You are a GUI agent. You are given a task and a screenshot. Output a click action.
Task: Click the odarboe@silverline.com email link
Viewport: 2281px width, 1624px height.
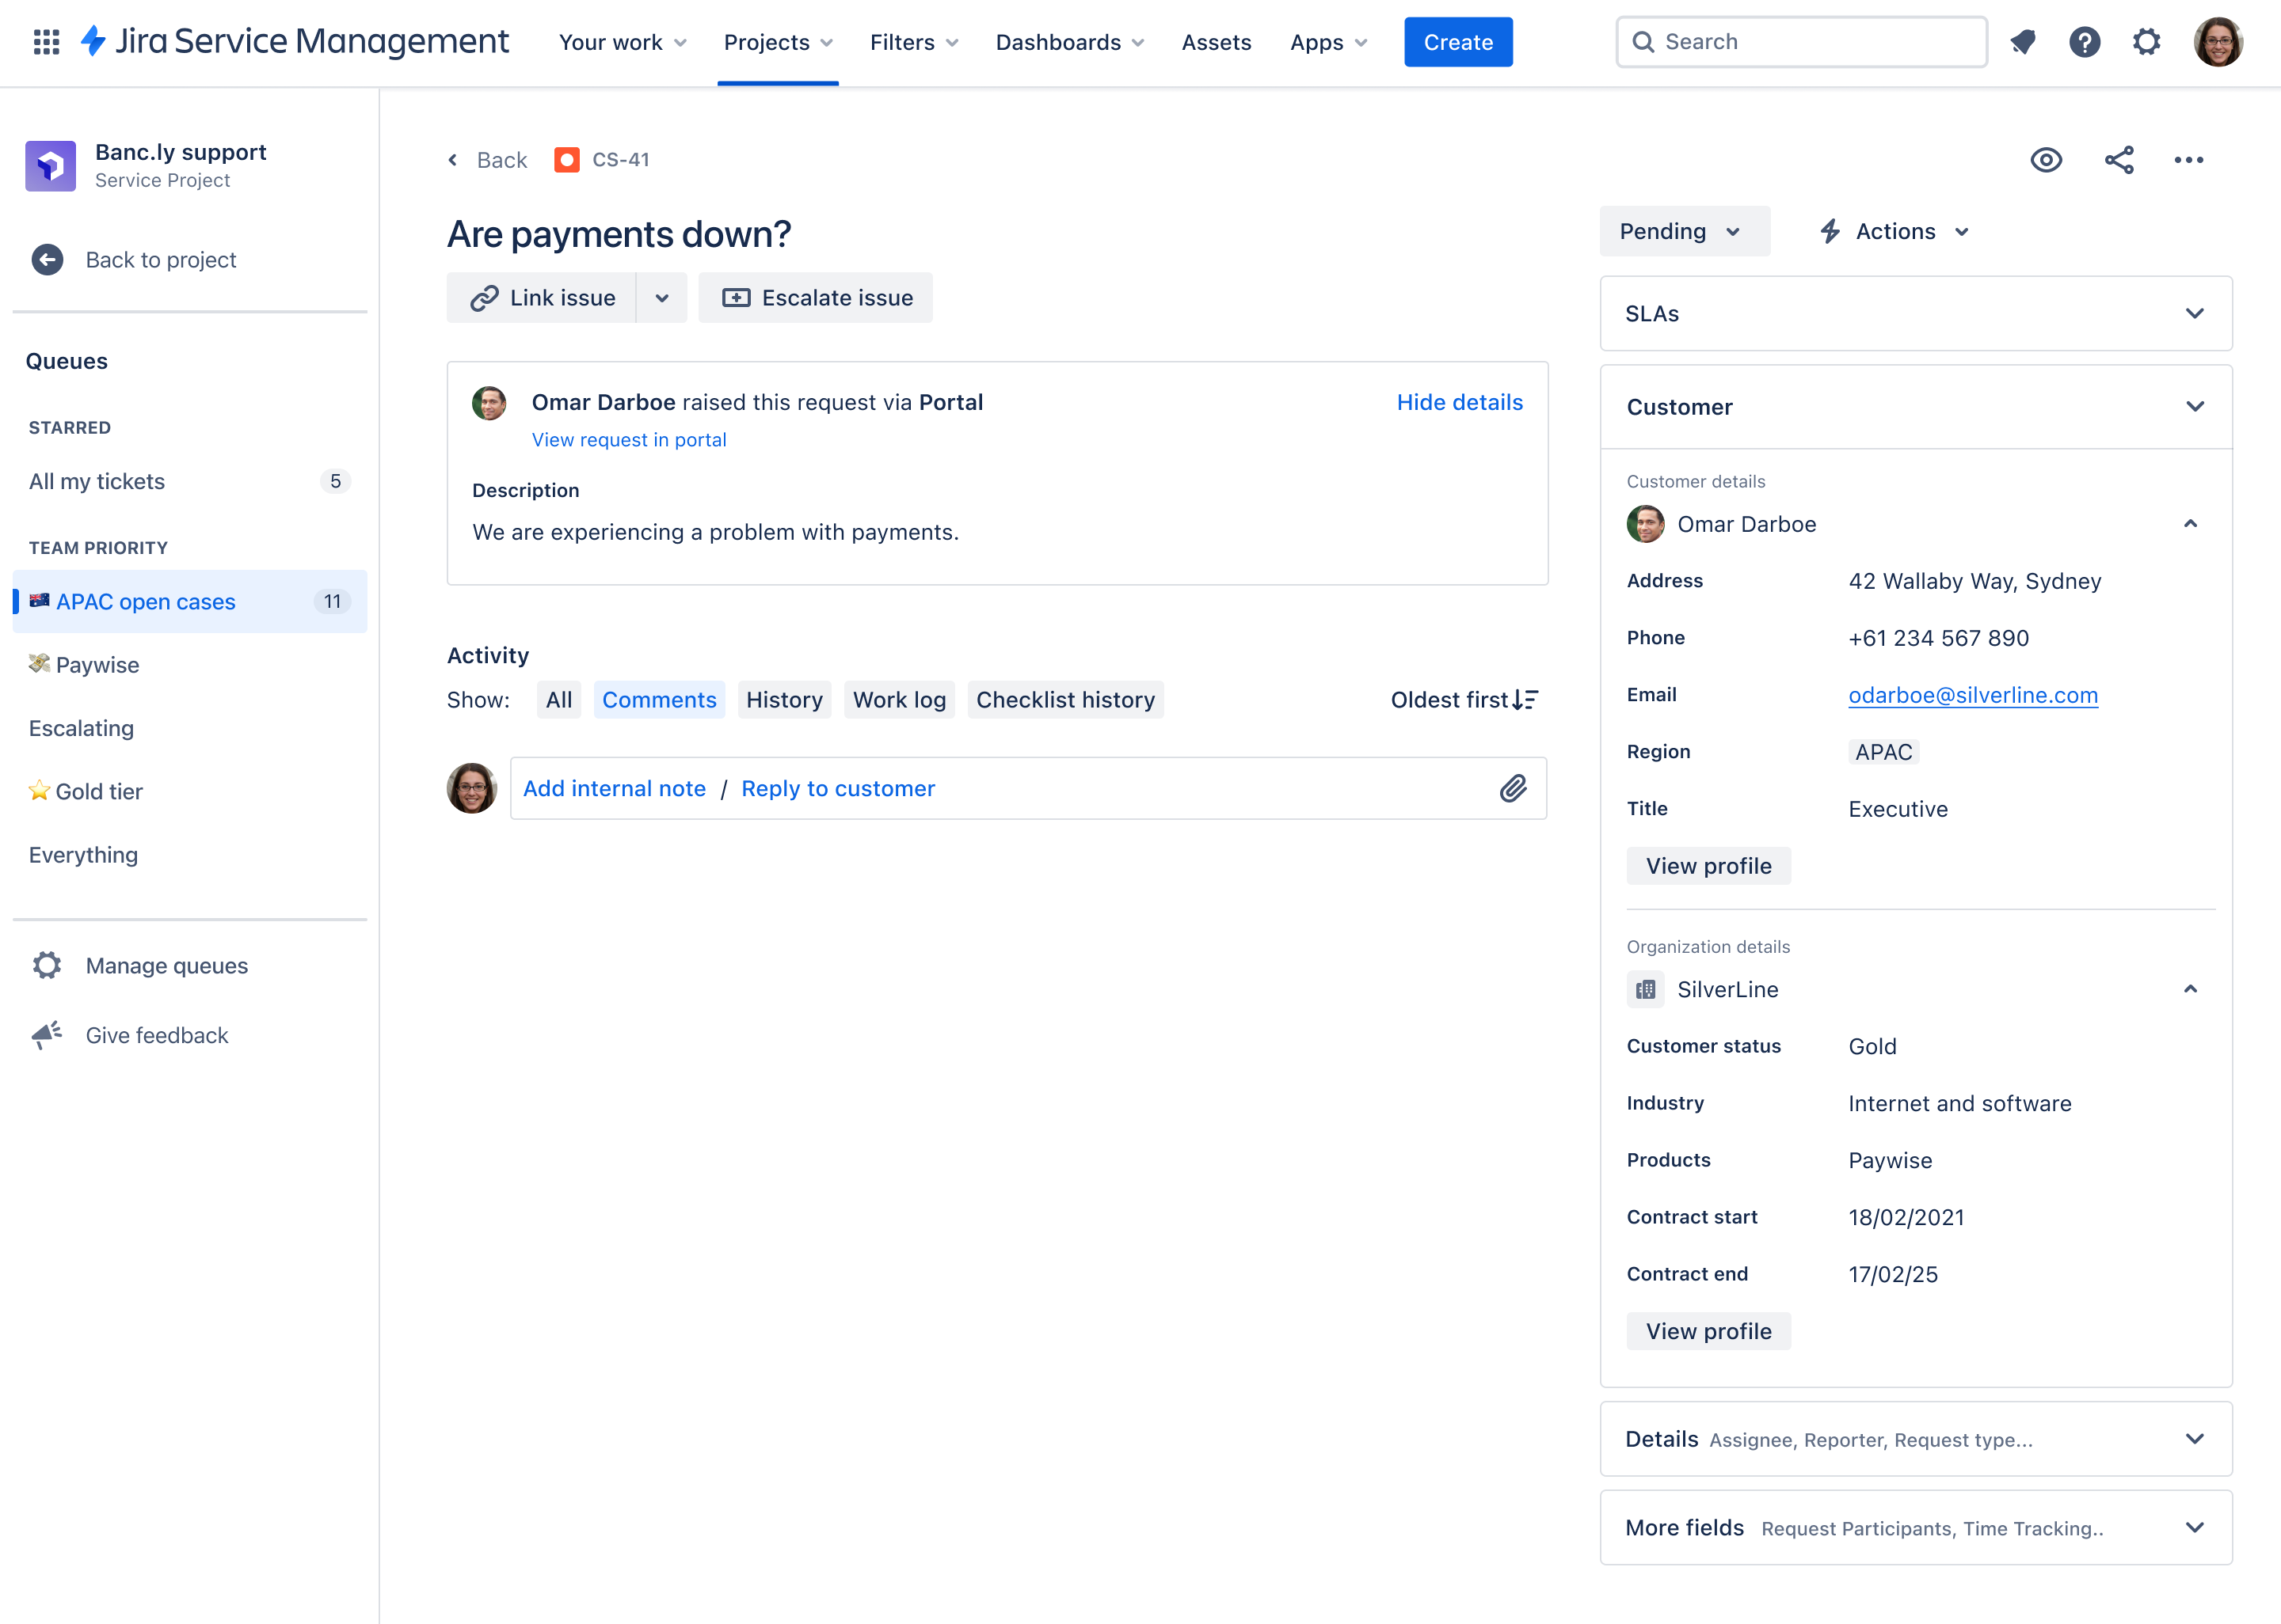point(1973,694)
